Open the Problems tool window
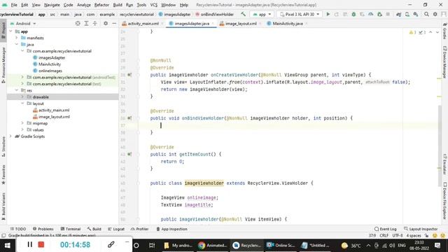 pyautogui.click(x=43, y=229)
